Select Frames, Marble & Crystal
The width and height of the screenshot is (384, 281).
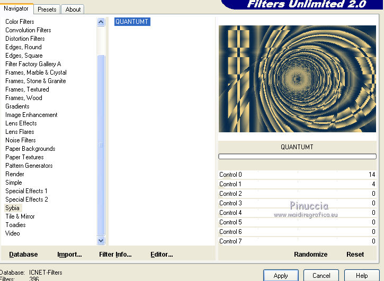[x=36, y=72]
